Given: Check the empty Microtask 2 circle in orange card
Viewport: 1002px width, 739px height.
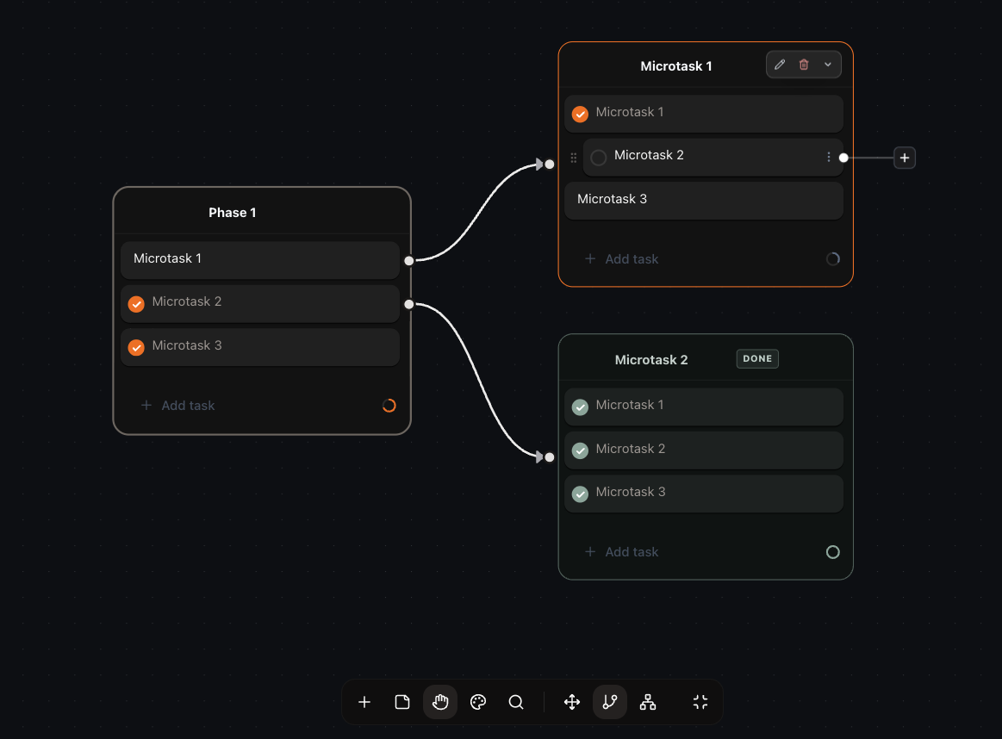Looking at the screenshot, I should pos(599,157).
